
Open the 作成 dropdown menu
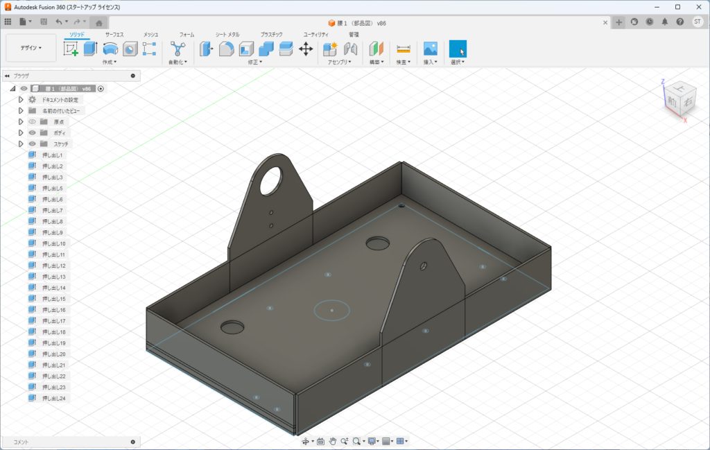click(x=109, y=62)
